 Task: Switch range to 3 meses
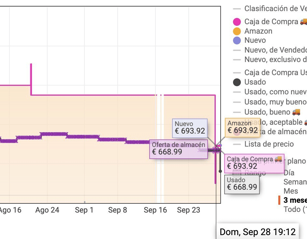(x=295, y=200)
